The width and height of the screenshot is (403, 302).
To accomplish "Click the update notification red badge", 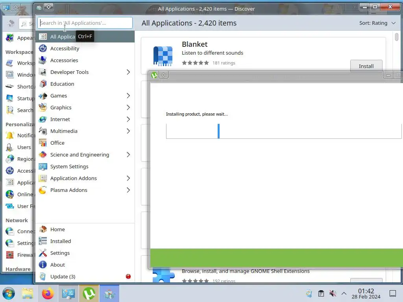I will [x=128, y=276].
